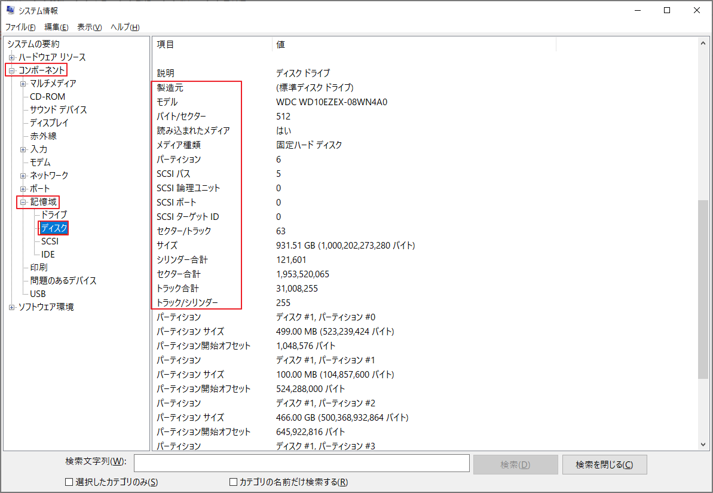Select the モデム tree item

coord(40,163)
